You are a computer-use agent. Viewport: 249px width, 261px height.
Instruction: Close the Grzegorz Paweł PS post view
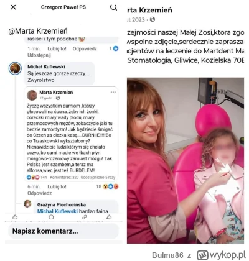[13, 7]
